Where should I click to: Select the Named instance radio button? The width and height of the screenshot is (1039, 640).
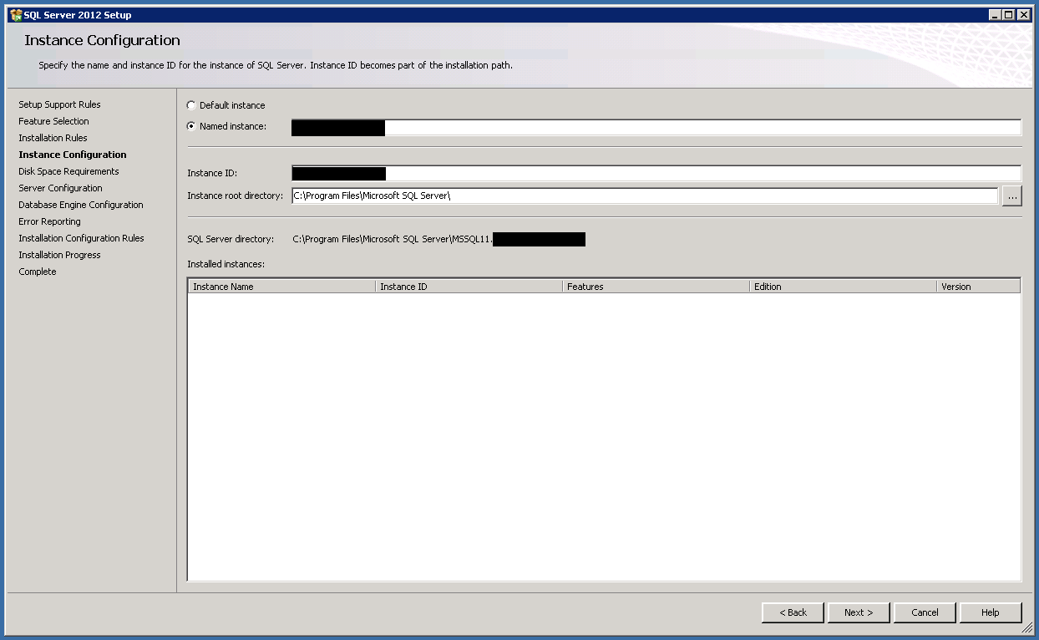tap(191, 126)
